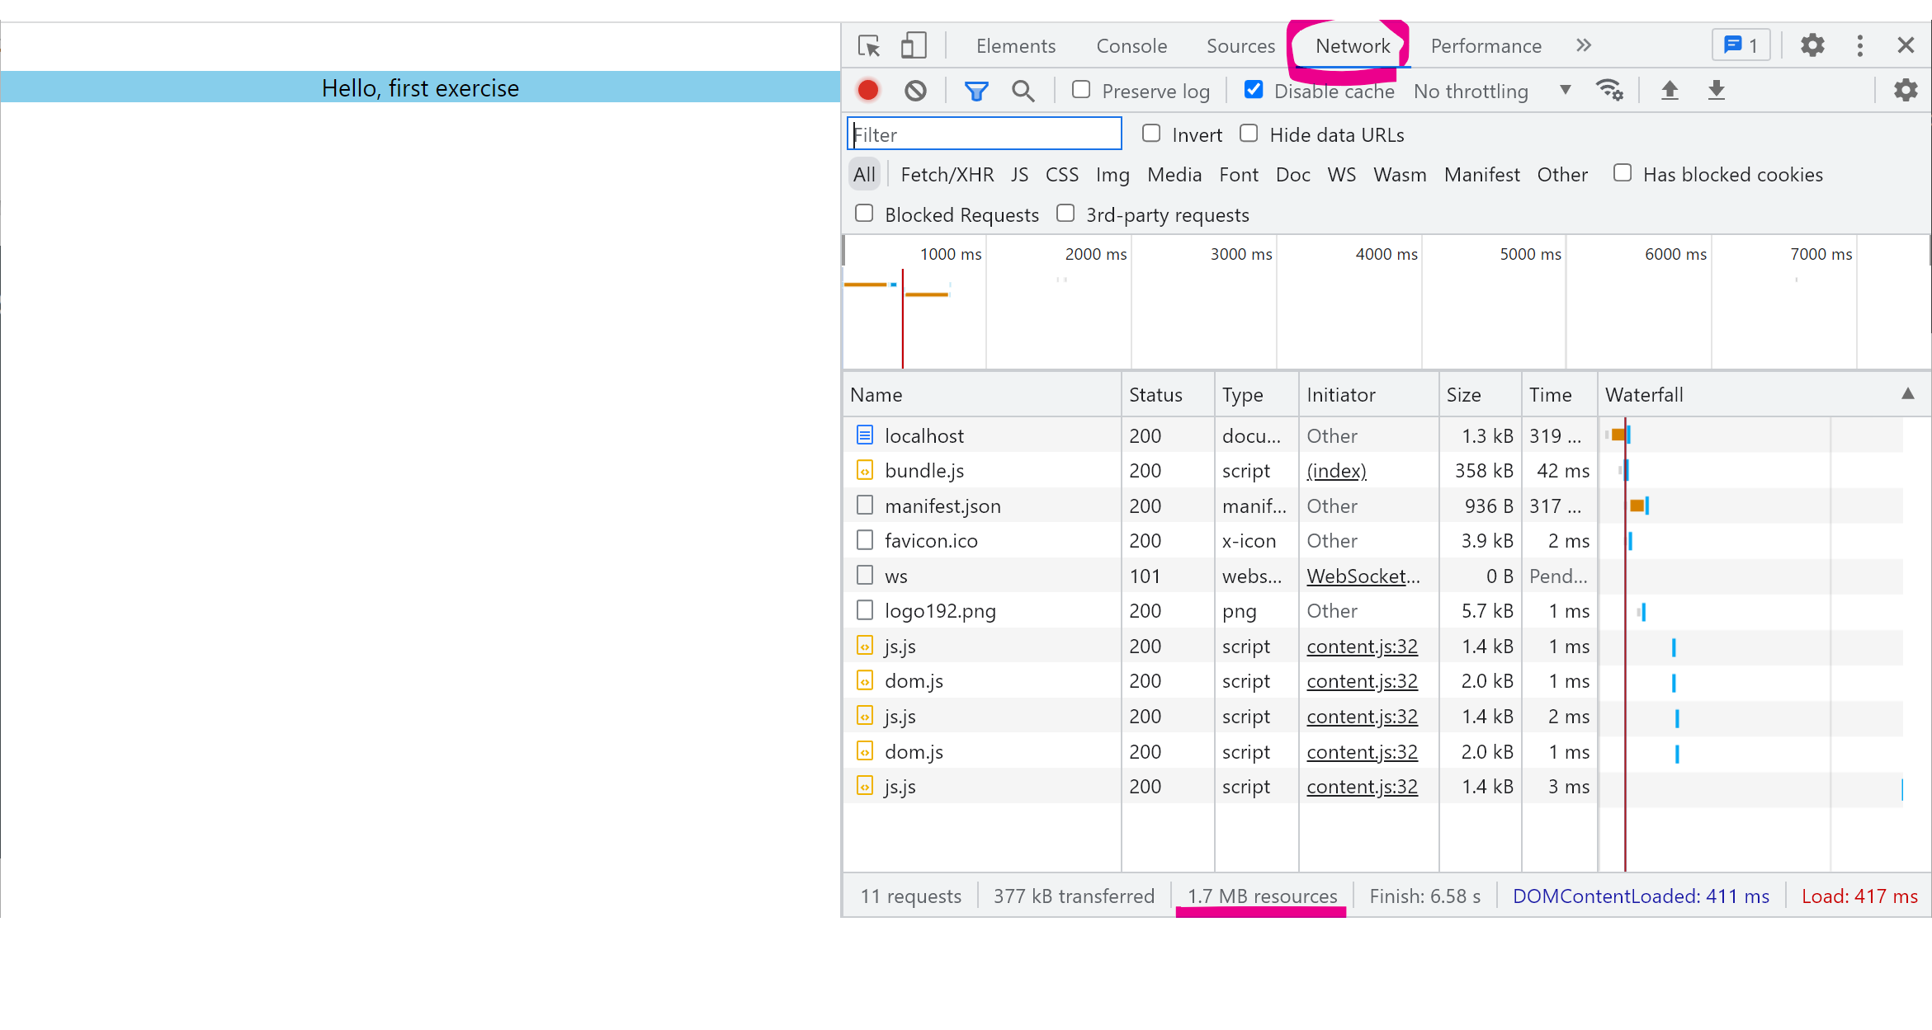
Task: Uncheck Disable cache checkbox
Action: pos(1254,90)
